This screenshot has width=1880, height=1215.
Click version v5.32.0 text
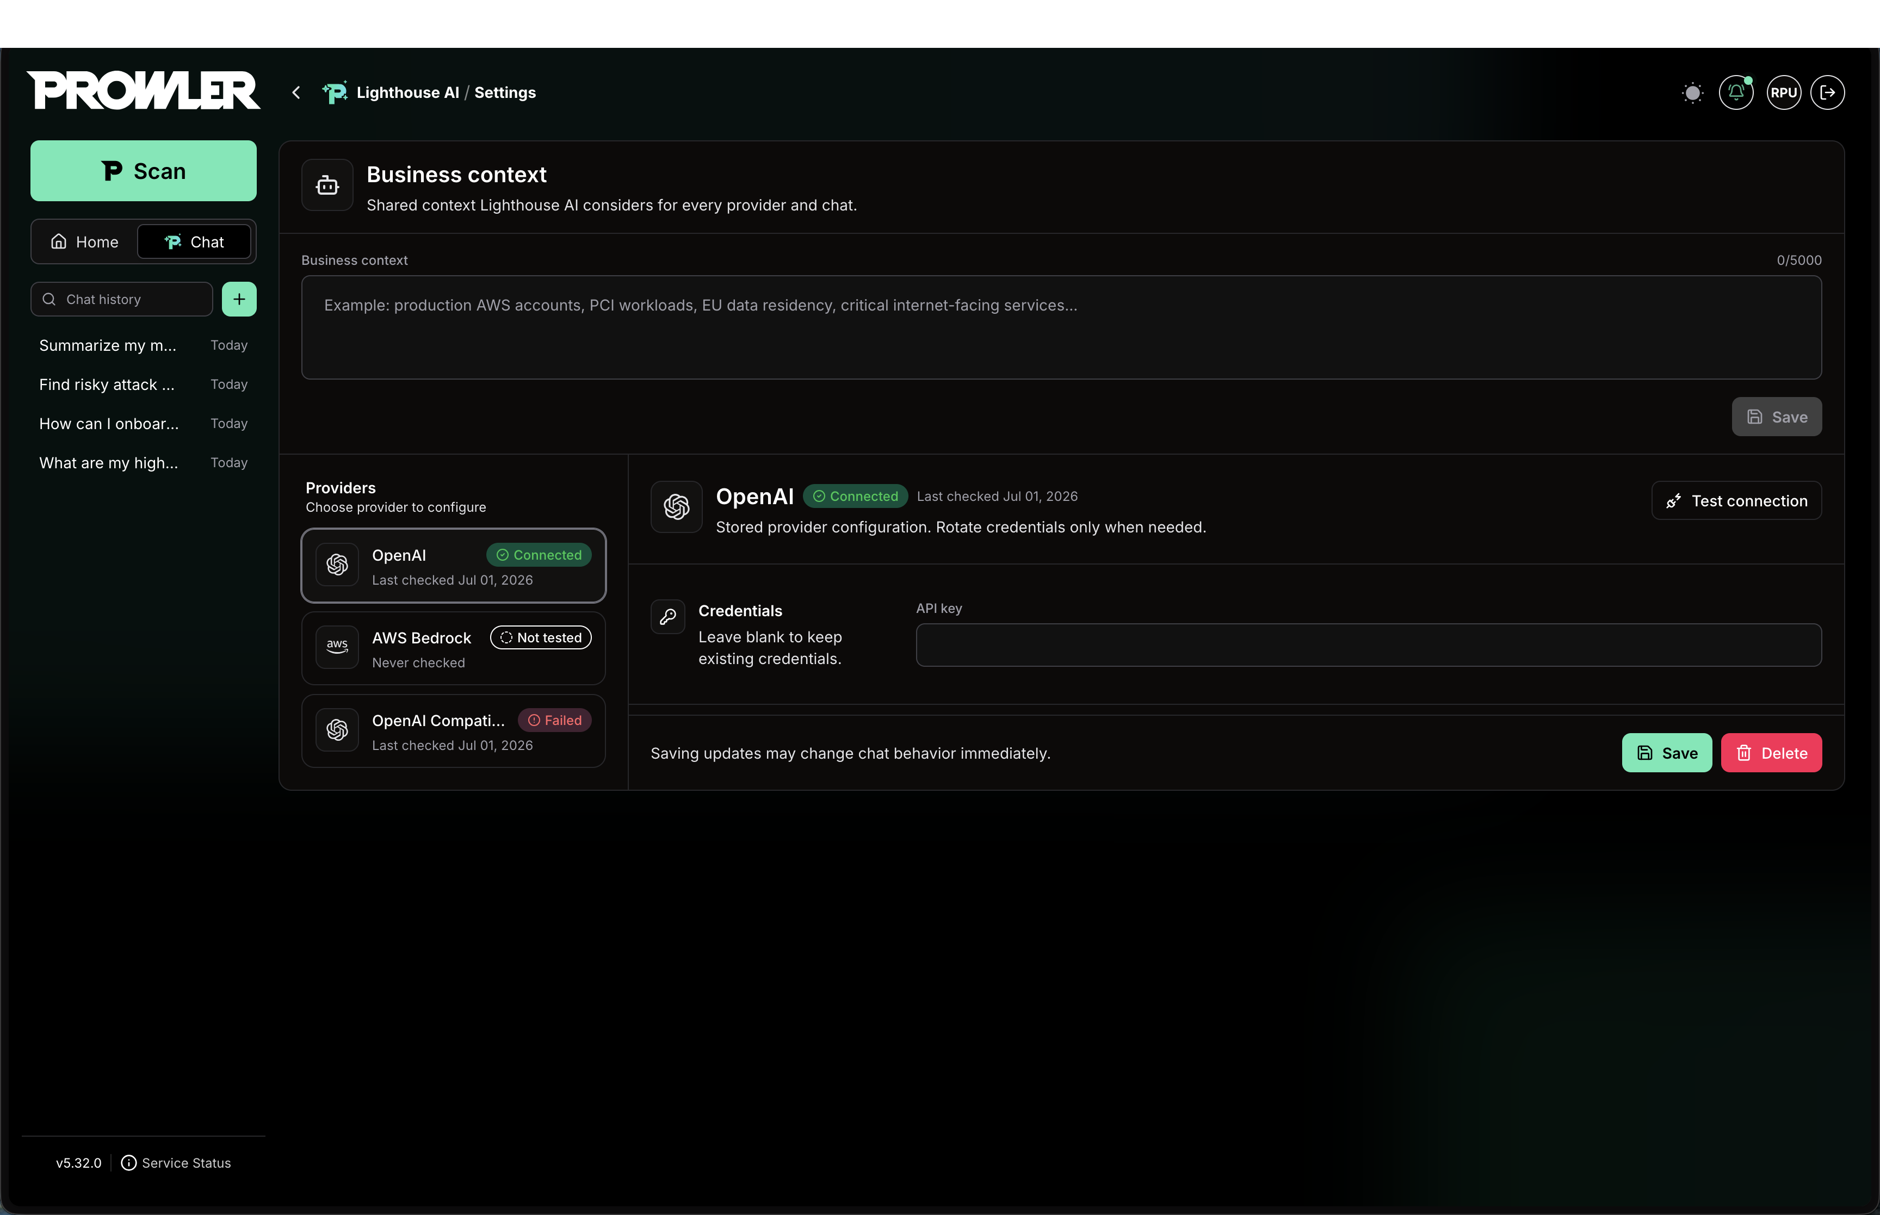(79, 1163)
